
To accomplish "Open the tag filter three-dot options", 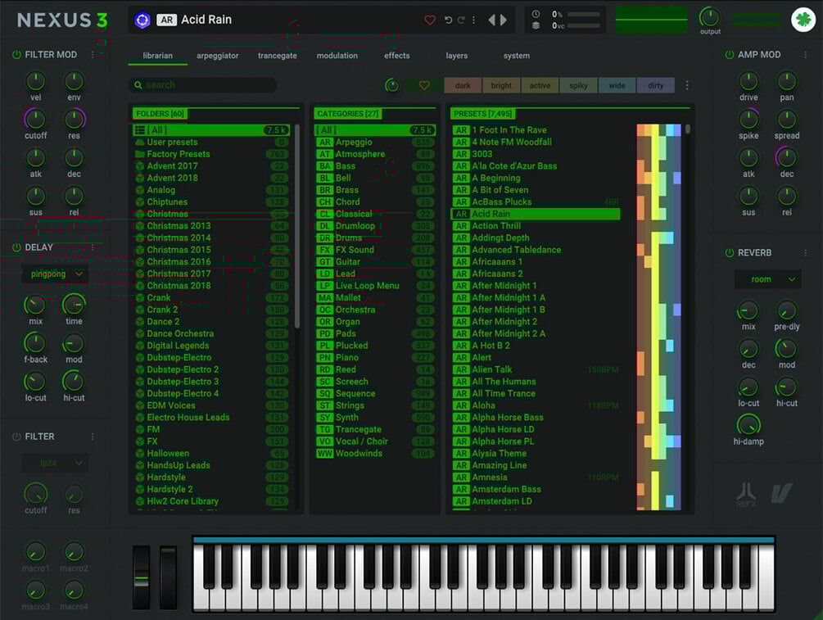I will 687,85.
